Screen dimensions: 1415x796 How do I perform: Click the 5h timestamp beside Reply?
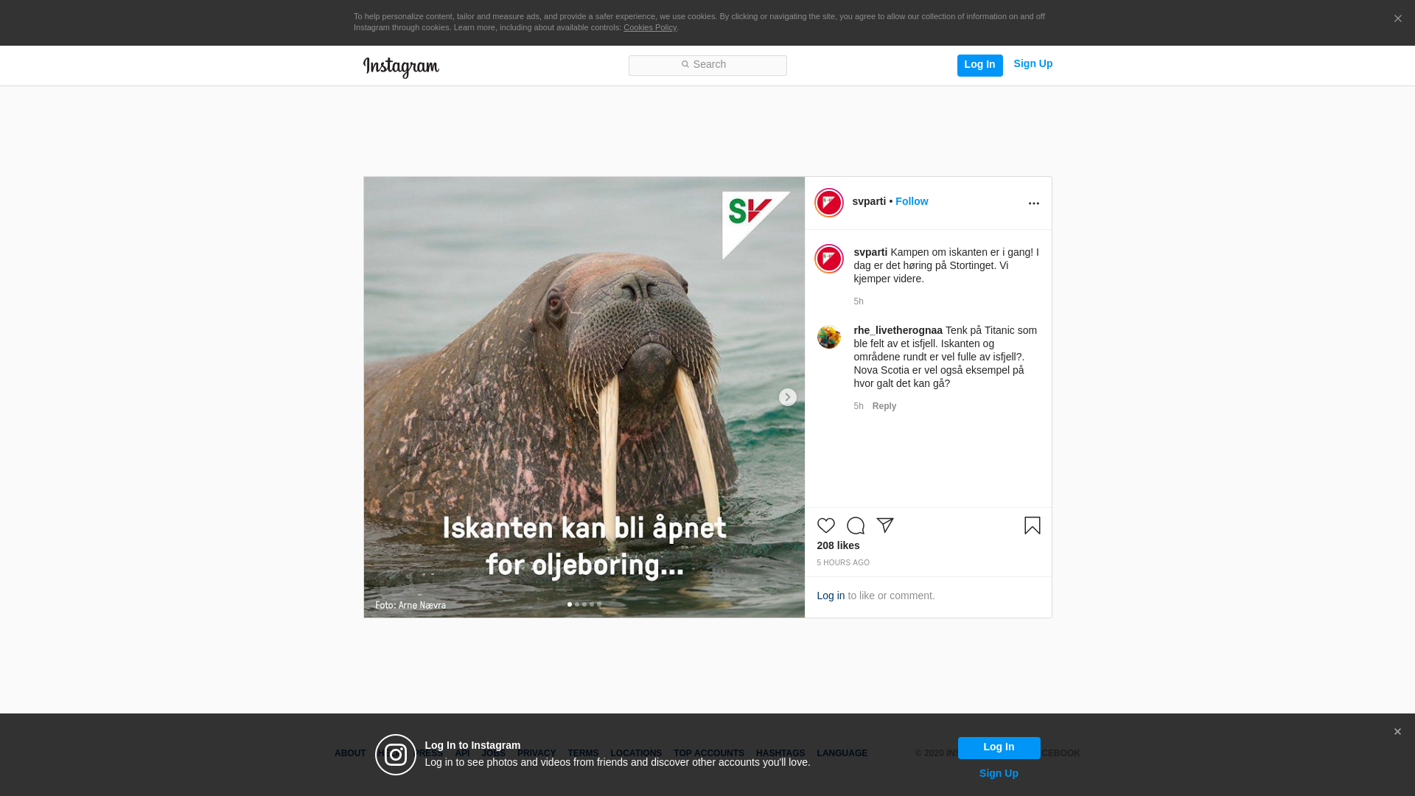pyautogui.click(x=859, y=406)
